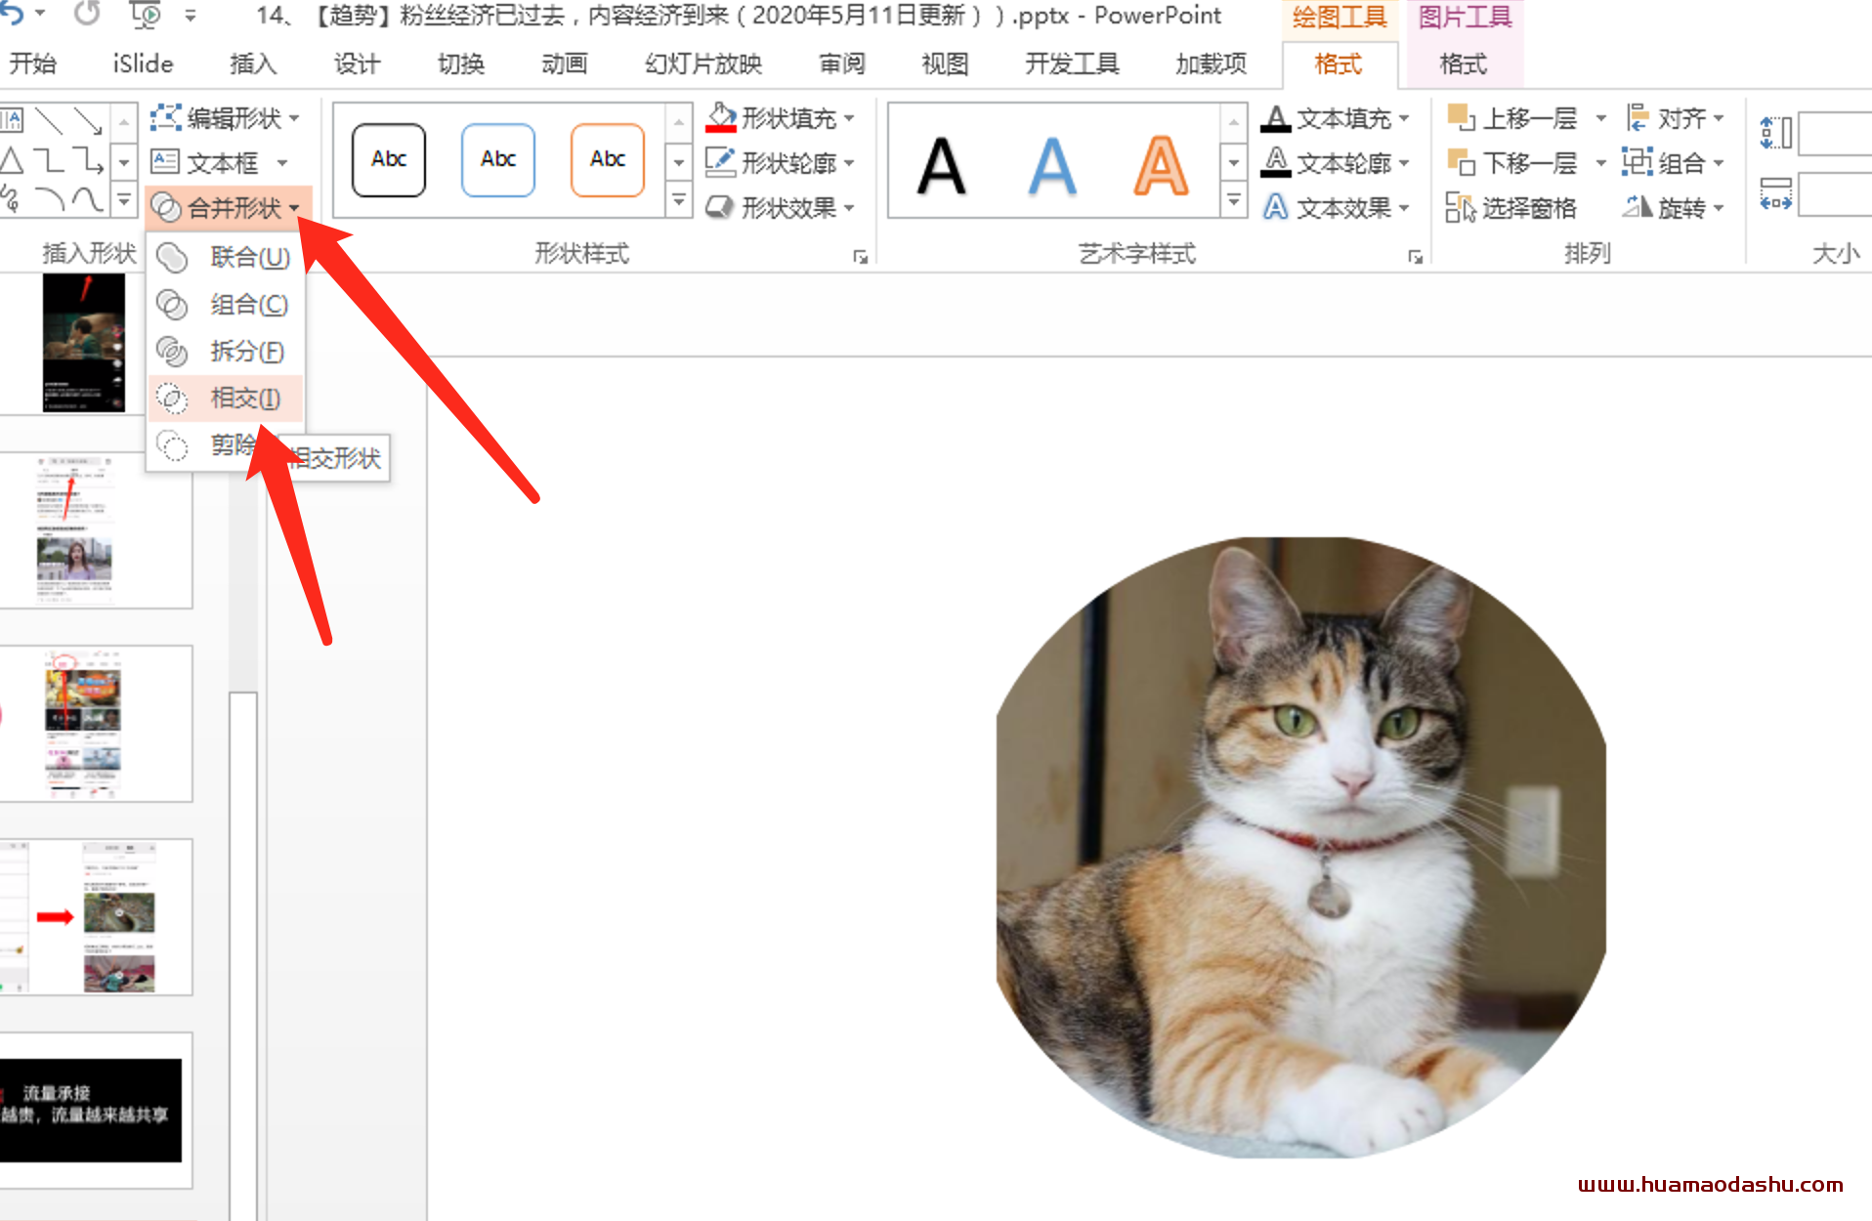Apply orange outlined A WordArt style
Screen dimensions: 1872x1221
(x=1161, y=166)
